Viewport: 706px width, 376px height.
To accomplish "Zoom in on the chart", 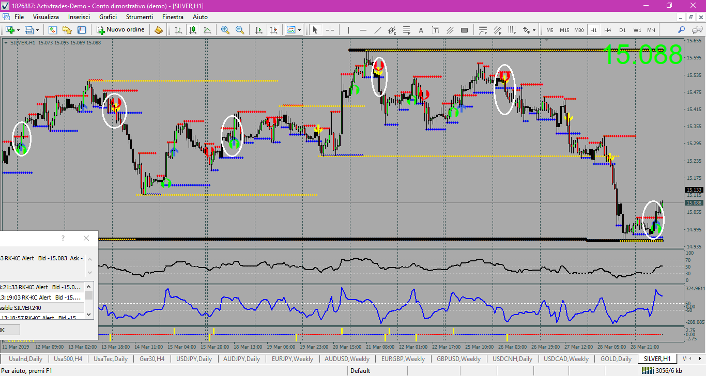I will point(225,30).
